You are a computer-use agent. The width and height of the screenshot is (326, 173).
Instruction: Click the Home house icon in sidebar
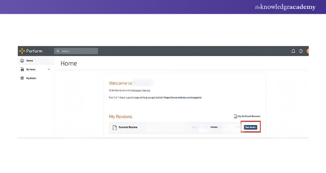pyautogui.click(x=22, y=61)
